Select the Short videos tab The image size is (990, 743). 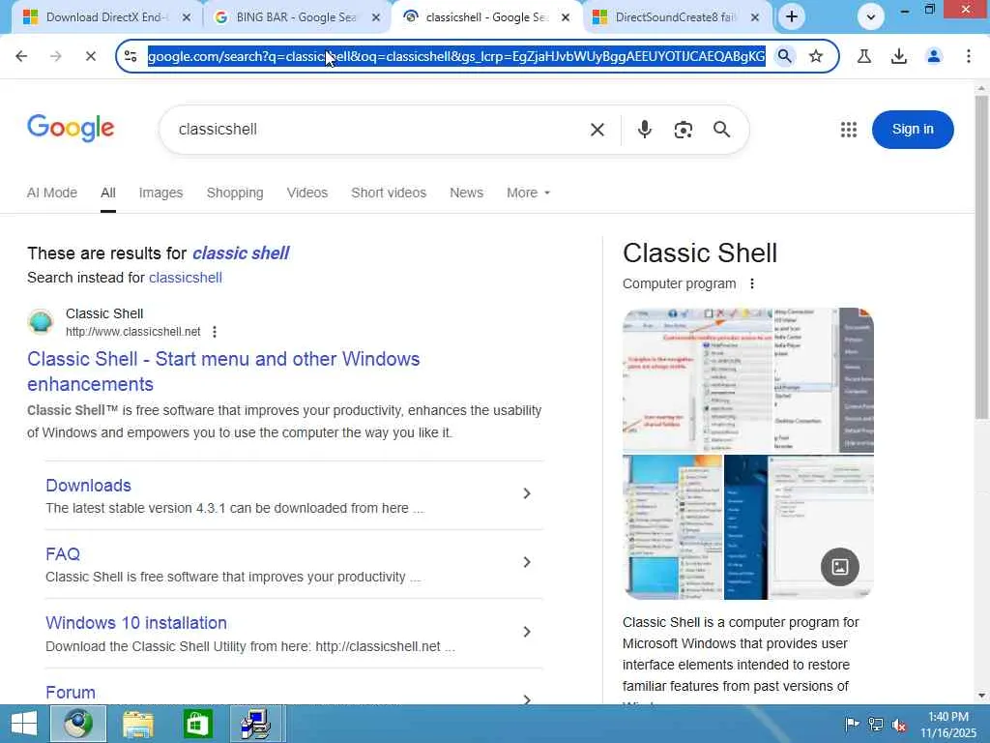coord(389,193)
